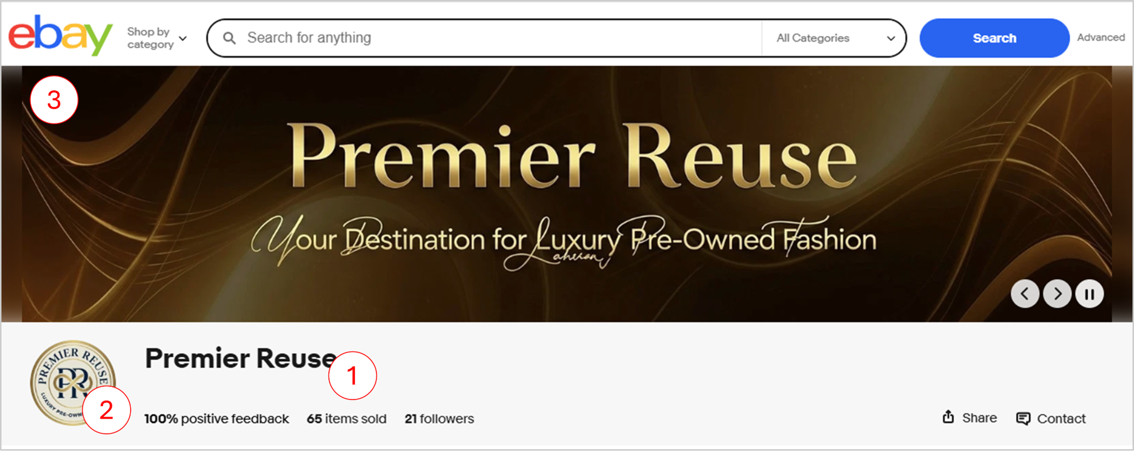Click the Share upload icon
Screen dimensions: 1134x451
click(948, 417)
